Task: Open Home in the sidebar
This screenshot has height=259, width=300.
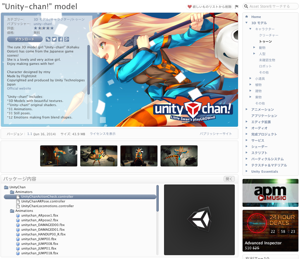Action: (256, 17)
